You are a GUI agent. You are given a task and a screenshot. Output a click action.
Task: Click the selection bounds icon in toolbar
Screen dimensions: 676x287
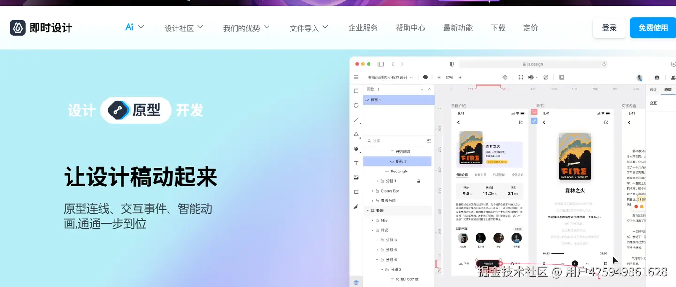point(521,78)
